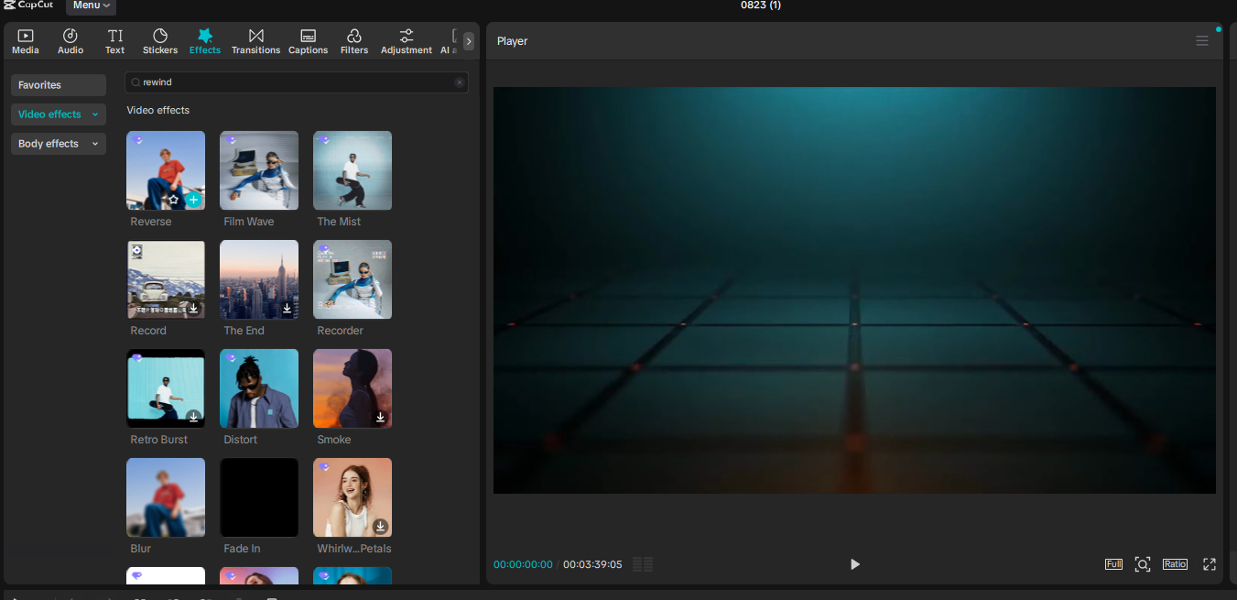This screenshot has width=1237, height=600.
Task: Download the Whirlw...Petals effect
Action: click(x=380, y=527)
